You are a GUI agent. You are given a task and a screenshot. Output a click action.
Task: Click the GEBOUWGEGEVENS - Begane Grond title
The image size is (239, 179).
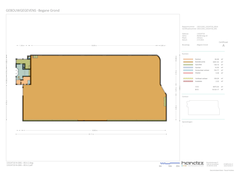[x=33, y=10]
